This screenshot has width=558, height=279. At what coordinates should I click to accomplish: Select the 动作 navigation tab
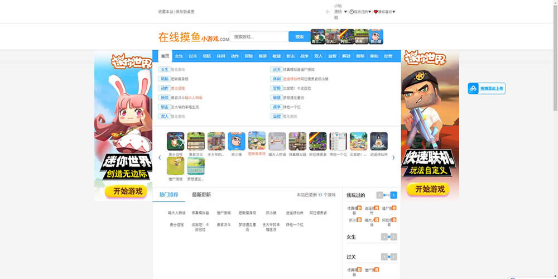[234, 56]
